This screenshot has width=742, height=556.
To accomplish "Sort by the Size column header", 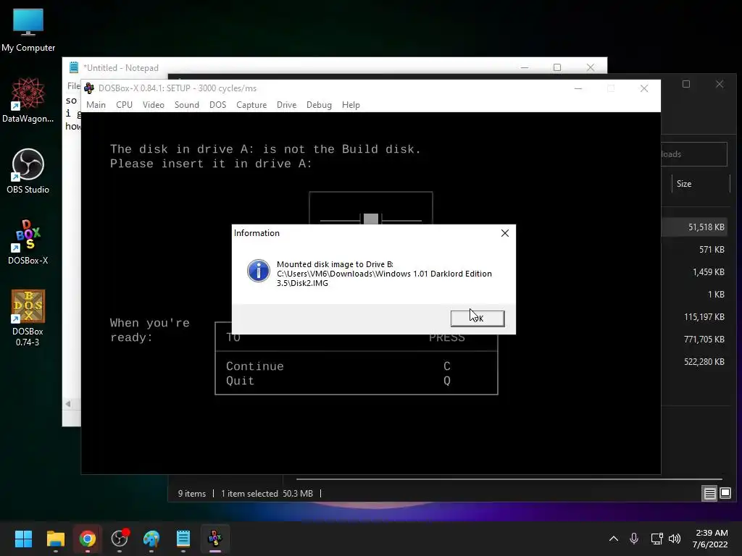I will 701,184.
